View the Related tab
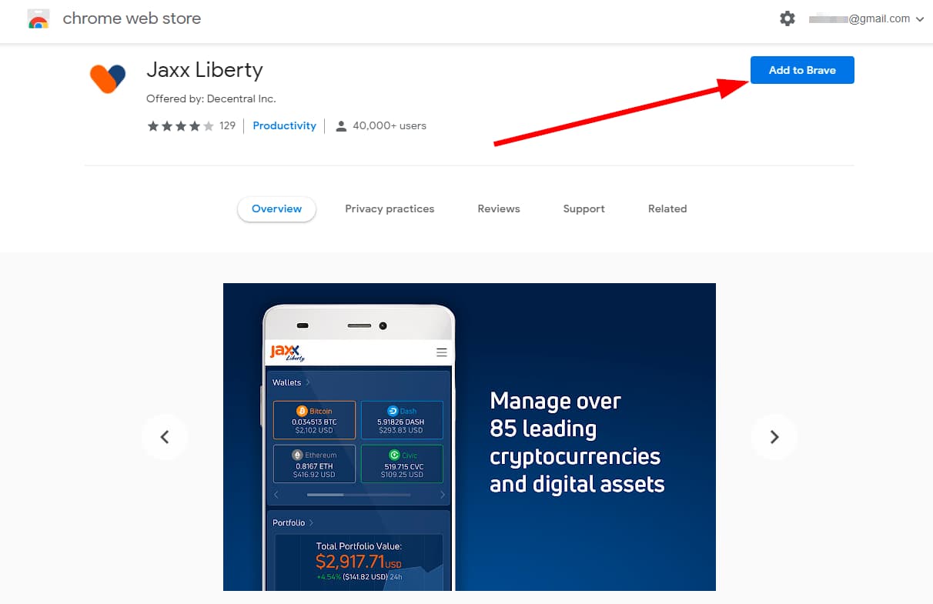The image size is (933, 604). point(667,209)
